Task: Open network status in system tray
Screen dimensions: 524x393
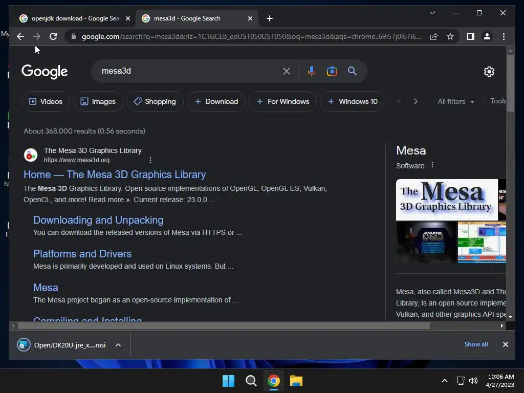Action: point(461,381)
